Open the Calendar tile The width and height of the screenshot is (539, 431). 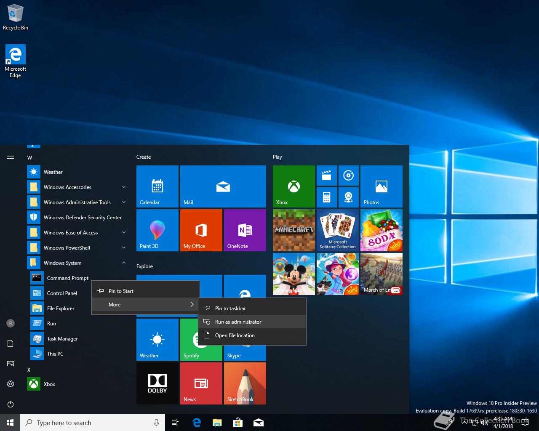click(x=157, y=186)
